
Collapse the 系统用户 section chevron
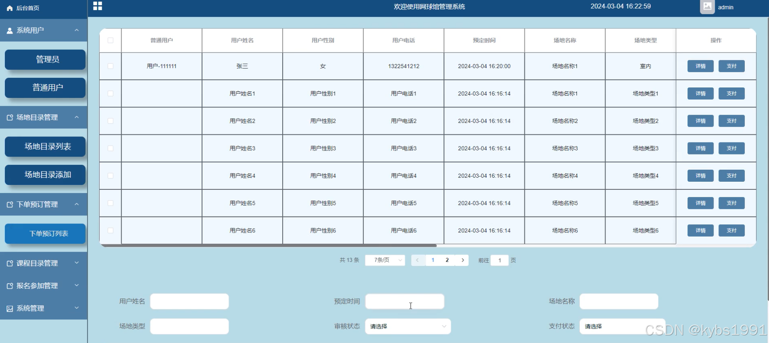click(77, 30)
